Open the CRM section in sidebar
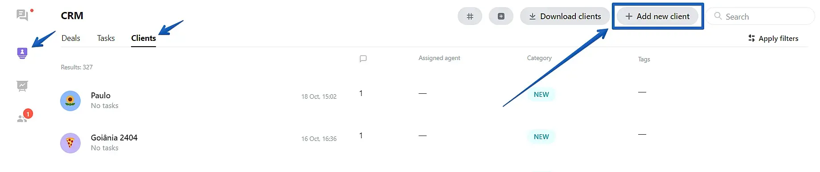This screenshot has height=172, width=820. click(x=22, y=53)
